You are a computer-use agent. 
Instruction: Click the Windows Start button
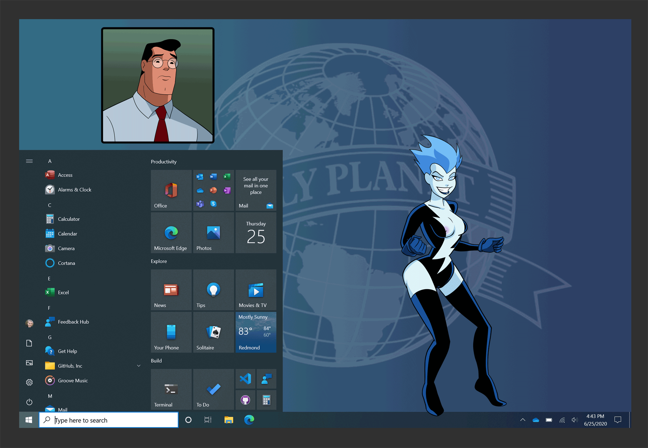tap(29, 420)
